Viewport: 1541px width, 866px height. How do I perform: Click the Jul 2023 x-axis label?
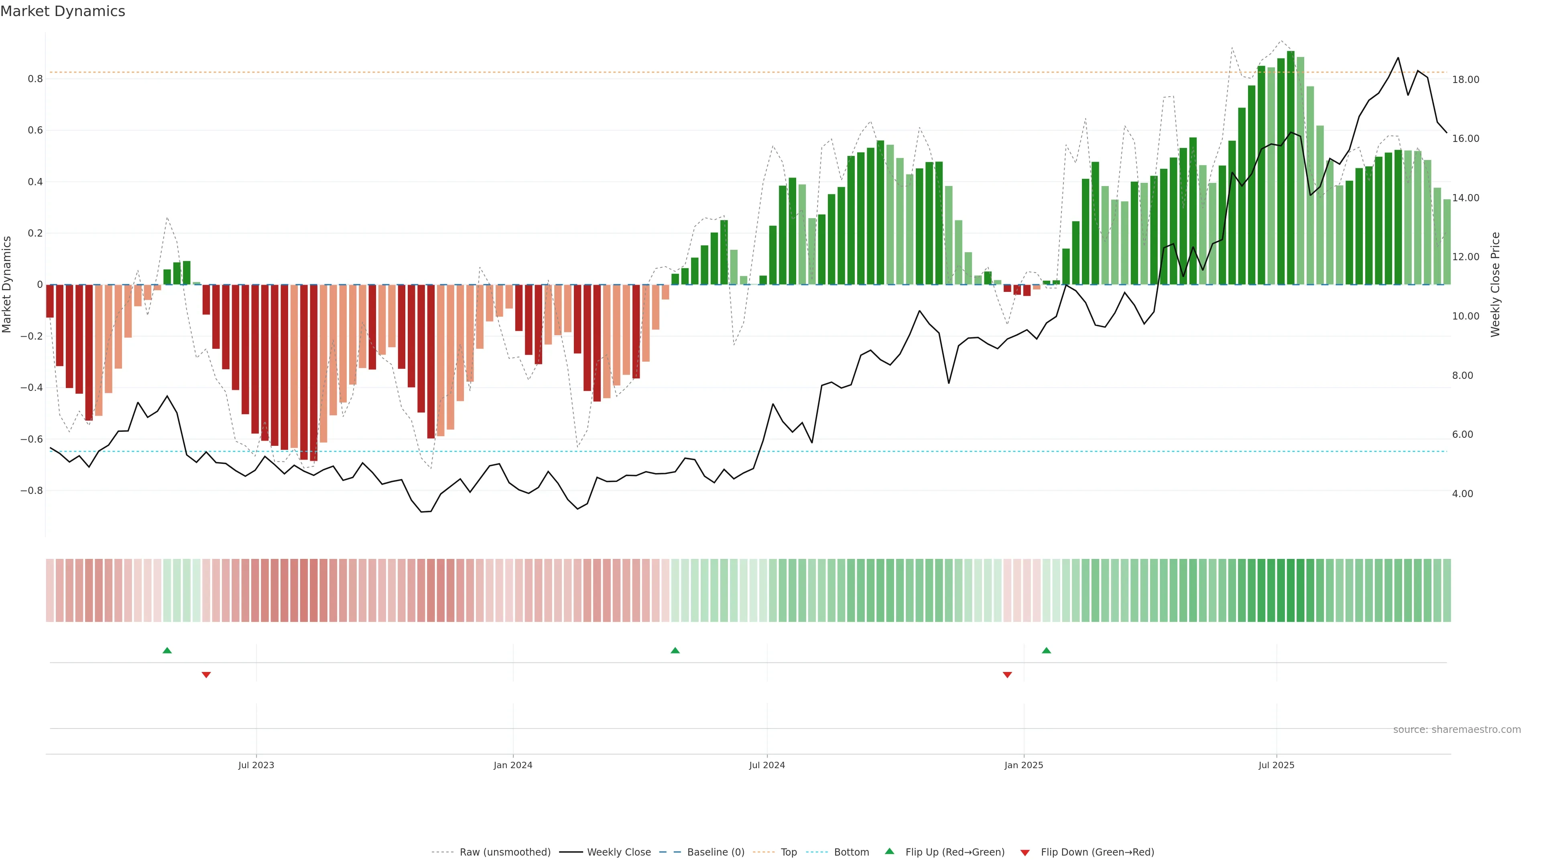click(x=256, y=765)
